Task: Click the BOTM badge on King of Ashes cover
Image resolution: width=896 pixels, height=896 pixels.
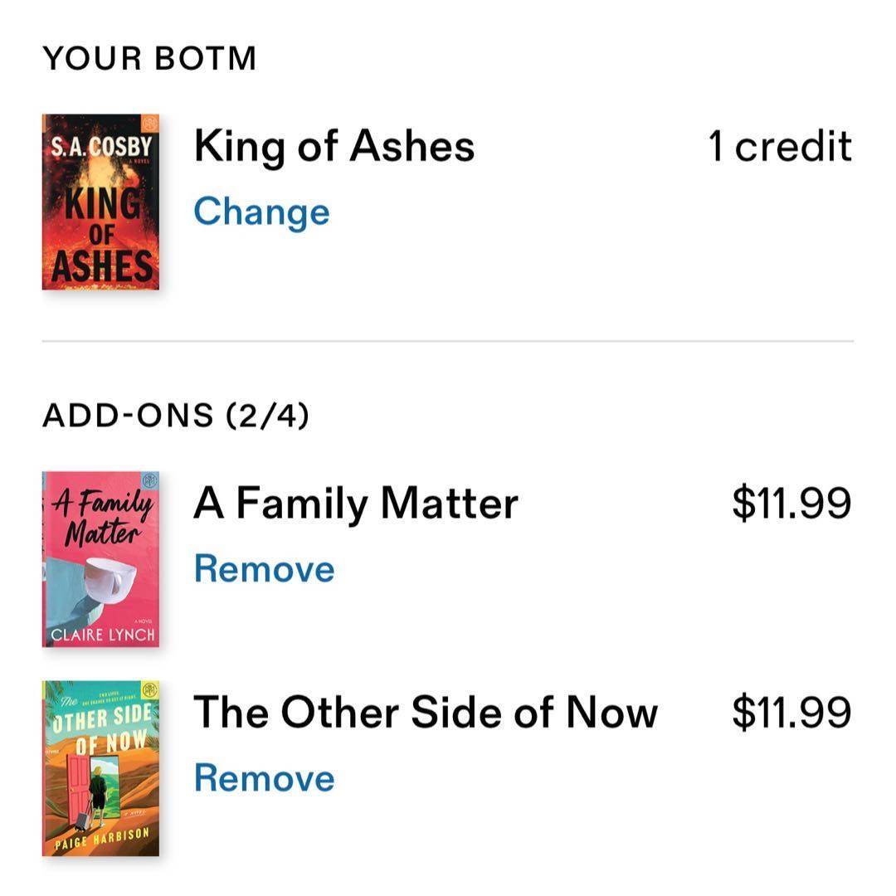Action: [149, 123]
